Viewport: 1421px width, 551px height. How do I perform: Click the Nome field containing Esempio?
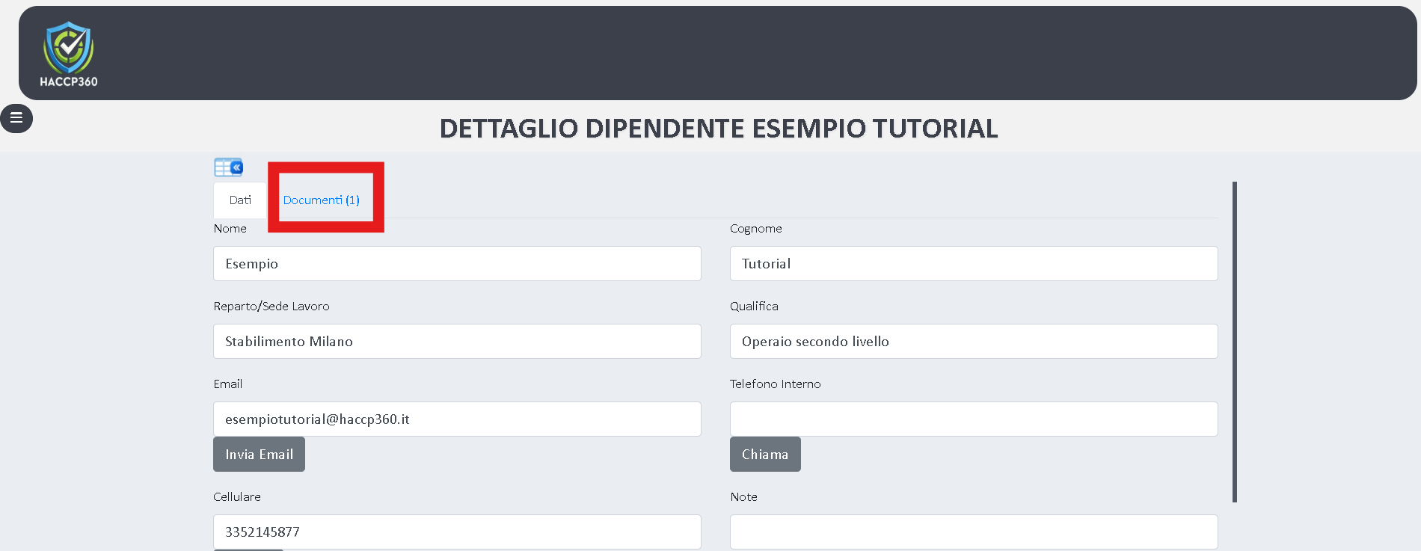pos(457,264)
